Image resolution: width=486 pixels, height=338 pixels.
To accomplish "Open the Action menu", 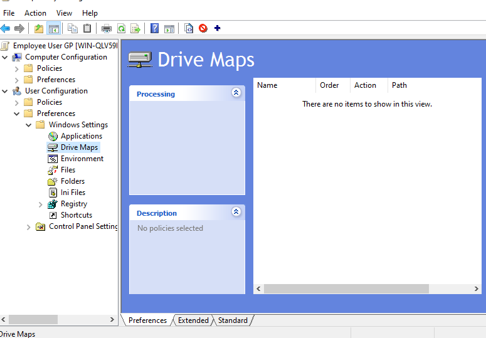I will click(x=35, y=13).
